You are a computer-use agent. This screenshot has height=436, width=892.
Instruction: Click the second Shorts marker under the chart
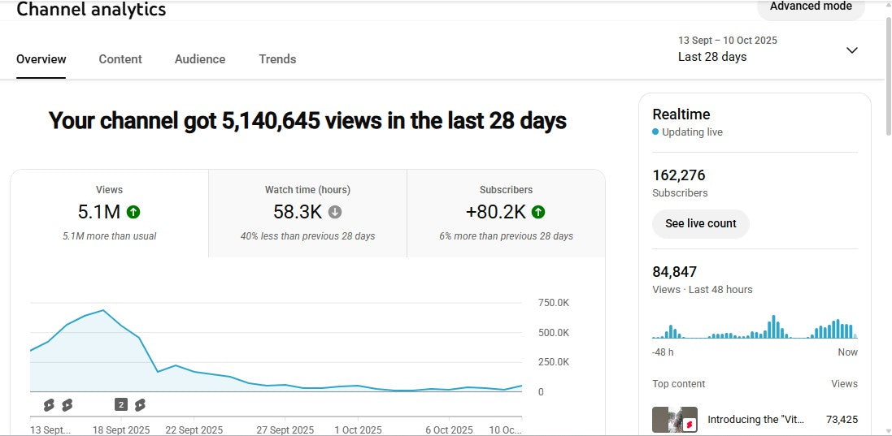(67, 404)
